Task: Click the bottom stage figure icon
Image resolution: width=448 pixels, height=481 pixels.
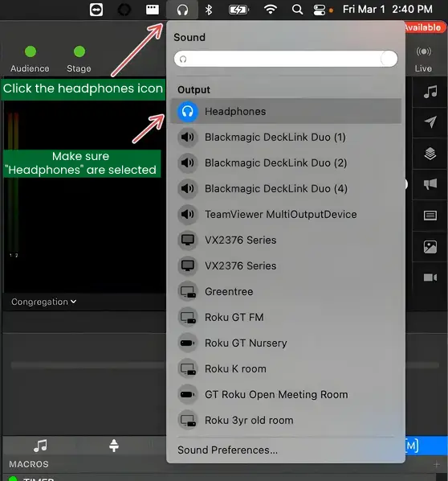Action: point(114,446)
